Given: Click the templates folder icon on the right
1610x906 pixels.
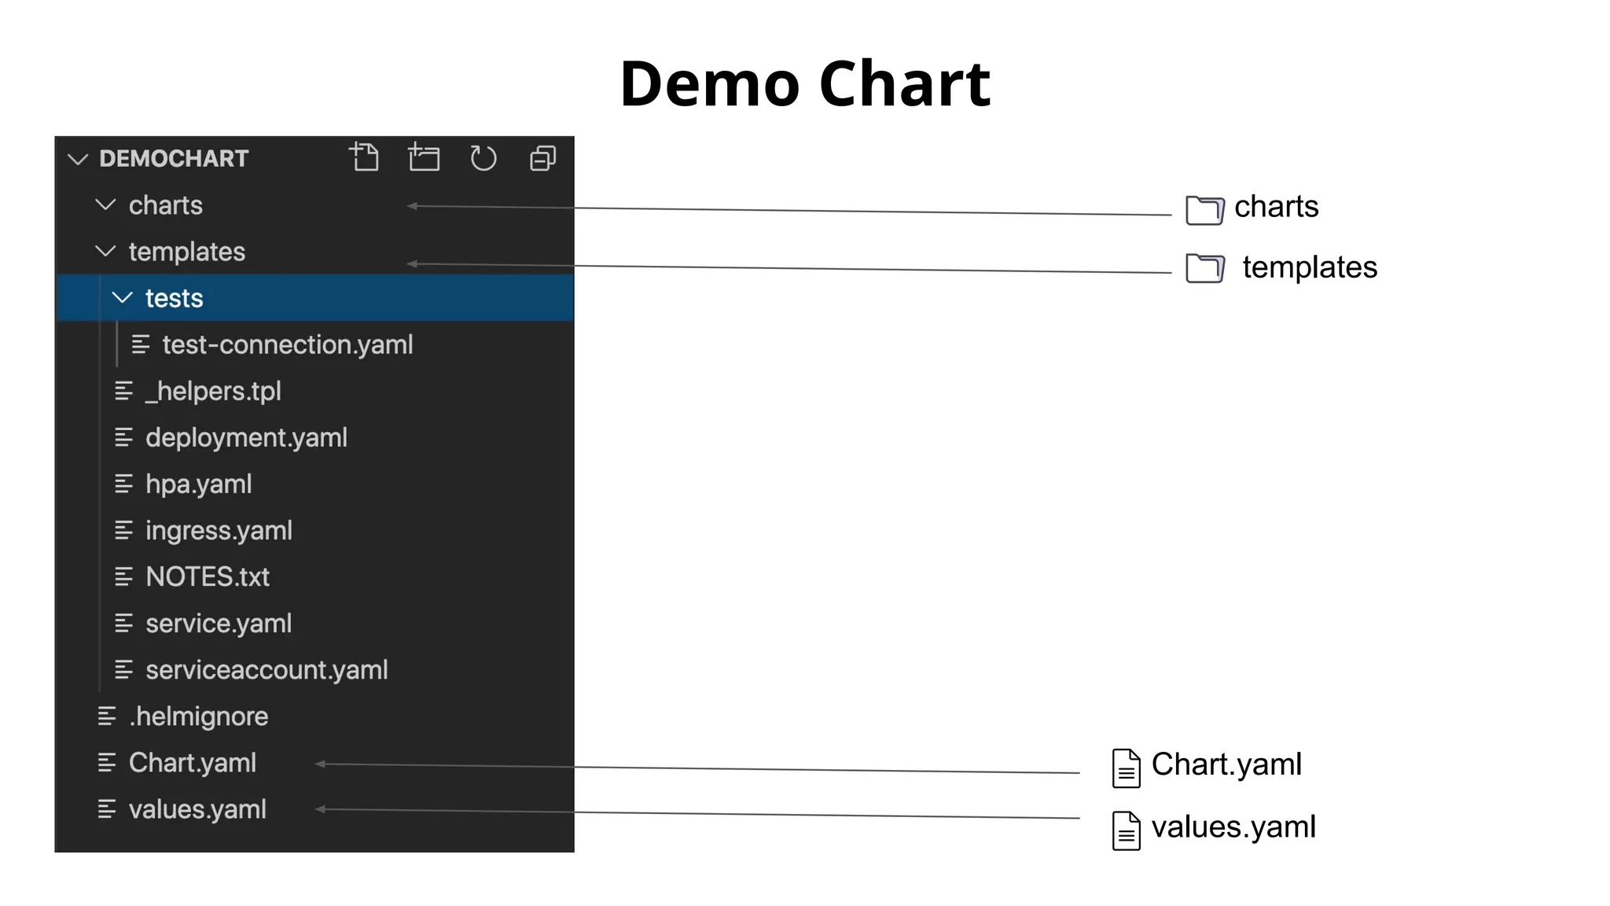Looking at the screenshot, I should (1204, 268).
